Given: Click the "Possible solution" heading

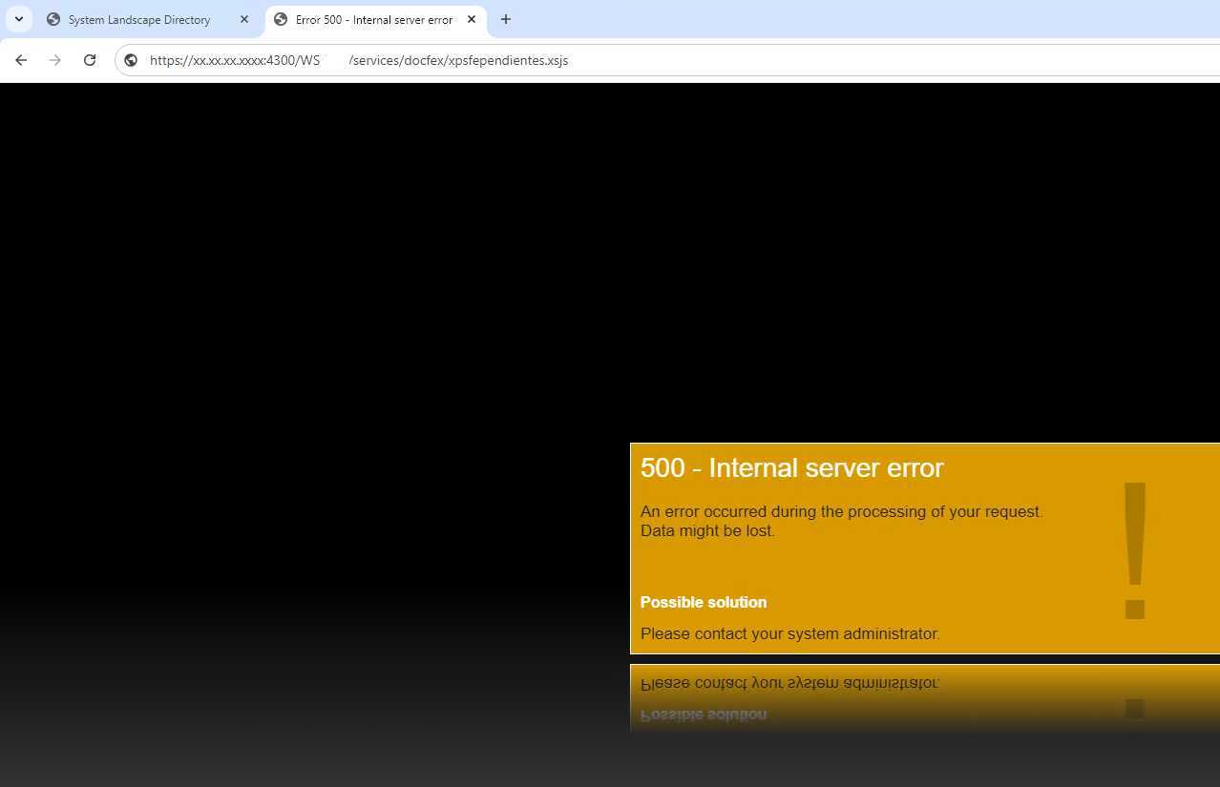Looking at the screenshot, I should click(704, 603).
